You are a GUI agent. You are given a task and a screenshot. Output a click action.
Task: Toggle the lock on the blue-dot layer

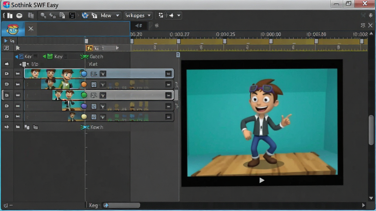(x=18, y=73)
